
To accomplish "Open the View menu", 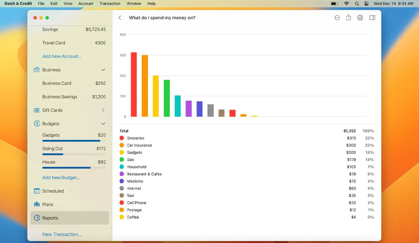I will tap(68, 4).
